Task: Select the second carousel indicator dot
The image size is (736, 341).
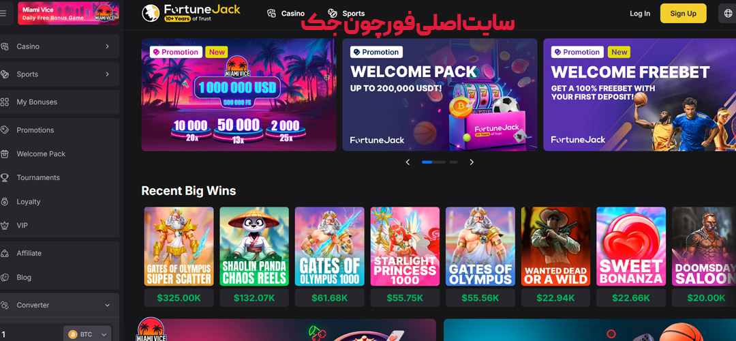Action: click(x=440, y=162)
